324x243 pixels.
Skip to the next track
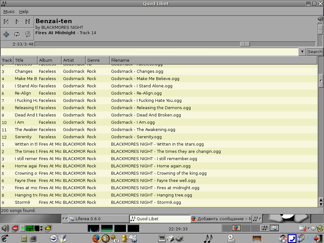(28, 22)
